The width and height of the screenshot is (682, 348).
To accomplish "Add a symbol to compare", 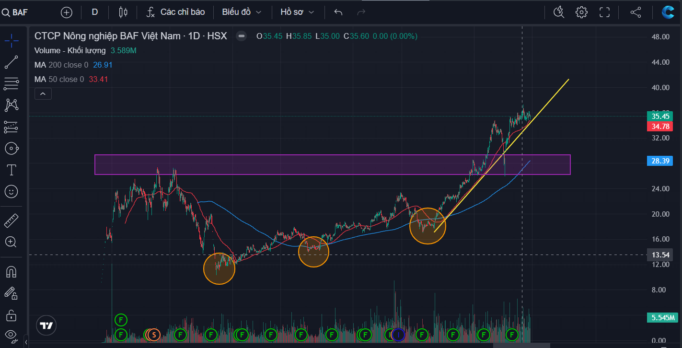I will click(67, 12).
